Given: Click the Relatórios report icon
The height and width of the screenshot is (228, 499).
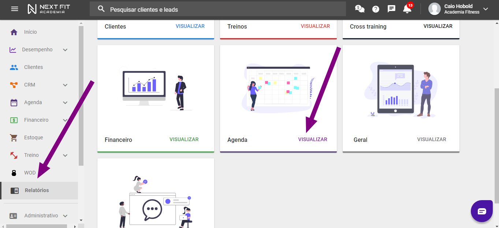Looking at the screenshot, I should tap(15, 191).
